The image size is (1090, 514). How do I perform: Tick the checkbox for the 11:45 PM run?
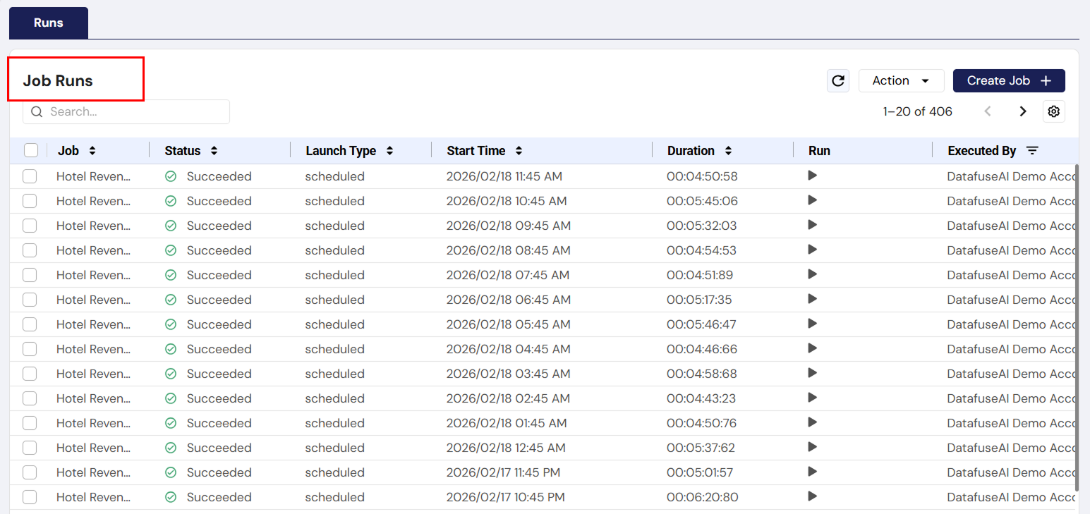[30, 472]
